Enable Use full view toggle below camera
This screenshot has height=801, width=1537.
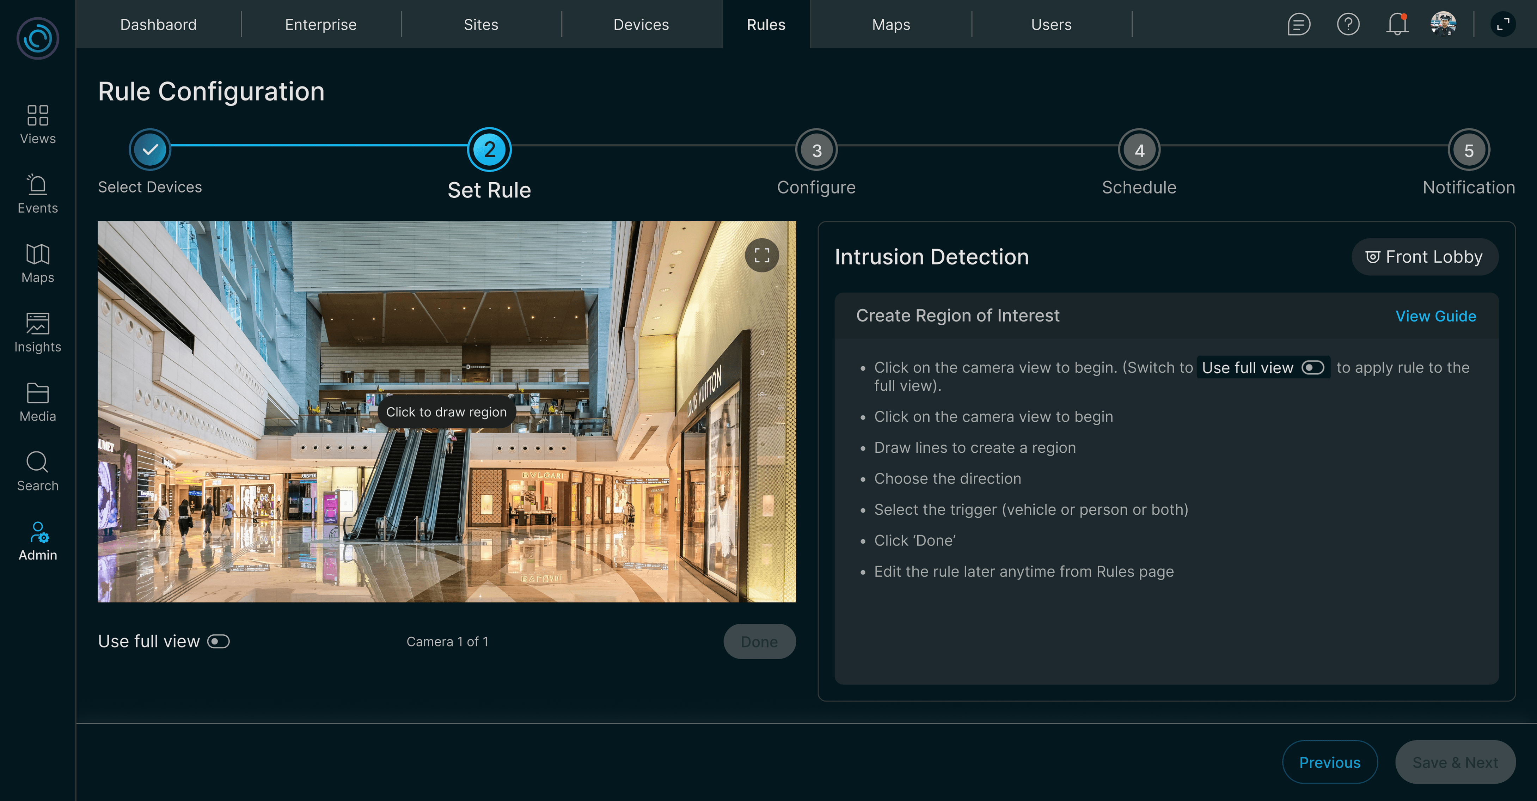click(x=218, y=641)
